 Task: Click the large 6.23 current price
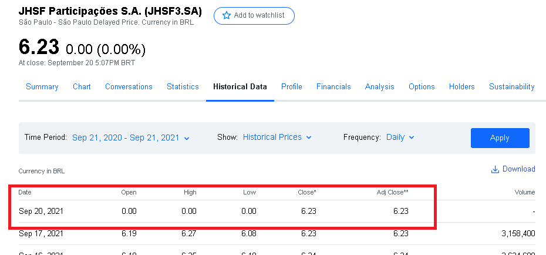click(39, 47)
